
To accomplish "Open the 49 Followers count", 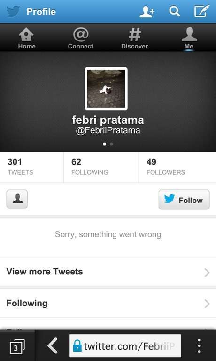I will [177, 167].
